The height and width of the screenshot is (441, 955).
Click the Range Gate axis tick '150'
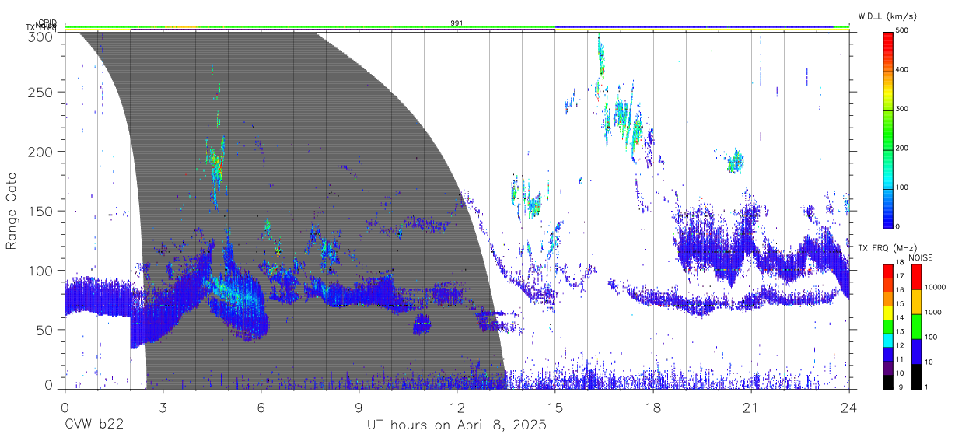[x=41, y=211]
